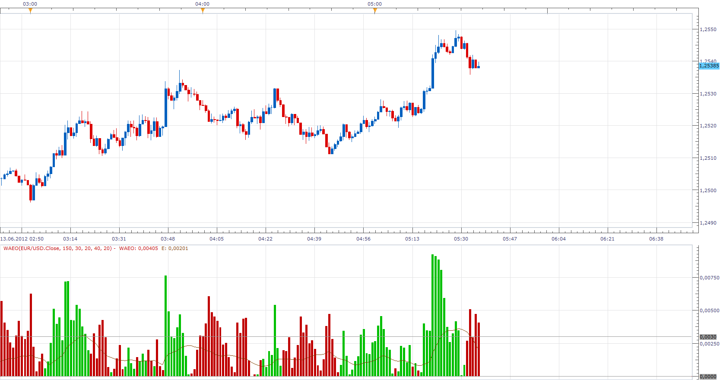Click the 0,00250 indicator axis label

point(710,344)
